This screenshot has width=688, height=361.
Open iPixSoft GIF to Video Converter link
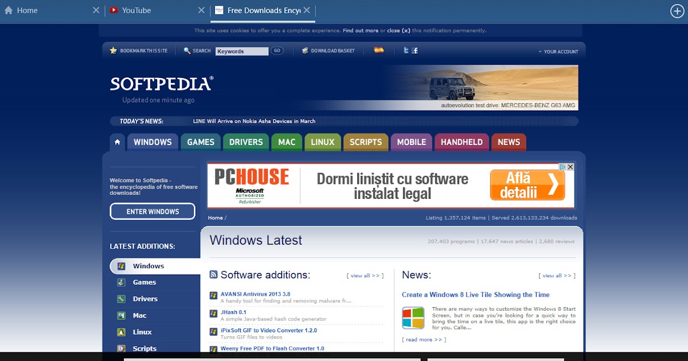[269, 330]
